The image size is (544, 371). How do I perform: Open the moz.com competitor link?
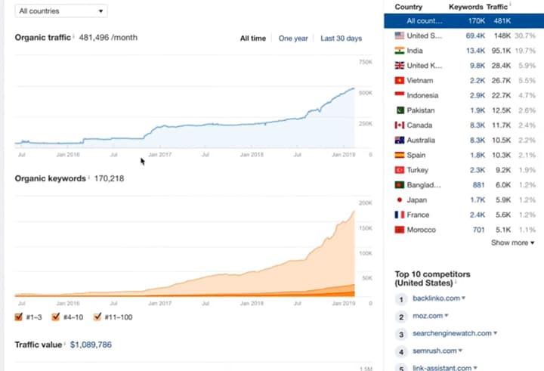coord(428,316)
